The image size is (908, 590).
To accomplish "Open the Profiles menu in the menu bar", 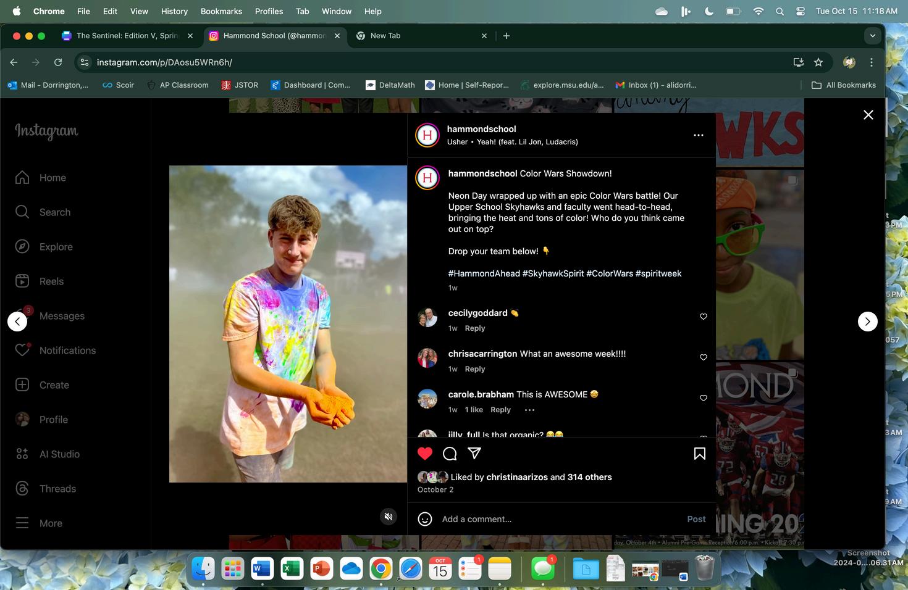I will tap(269, 11).
